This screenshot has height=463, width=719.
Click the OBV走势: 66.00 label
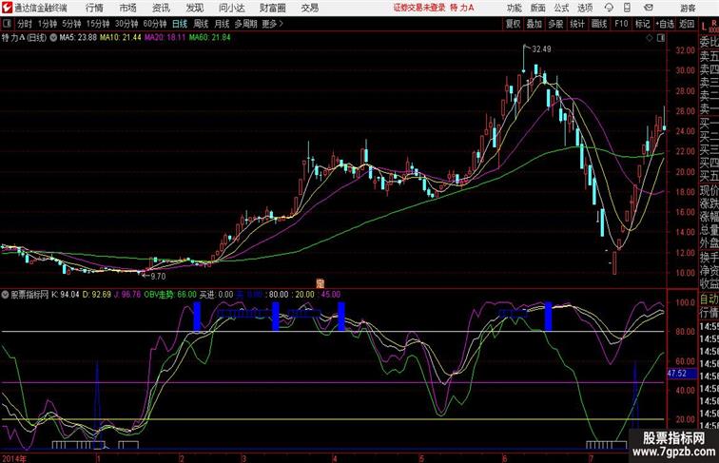pos(170,295)
